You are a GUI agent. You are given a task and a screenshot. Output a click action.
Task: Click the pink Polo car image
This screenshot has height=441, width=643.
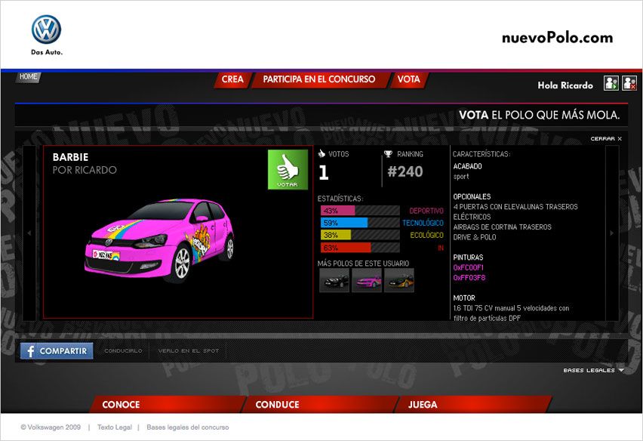[159, 240]
